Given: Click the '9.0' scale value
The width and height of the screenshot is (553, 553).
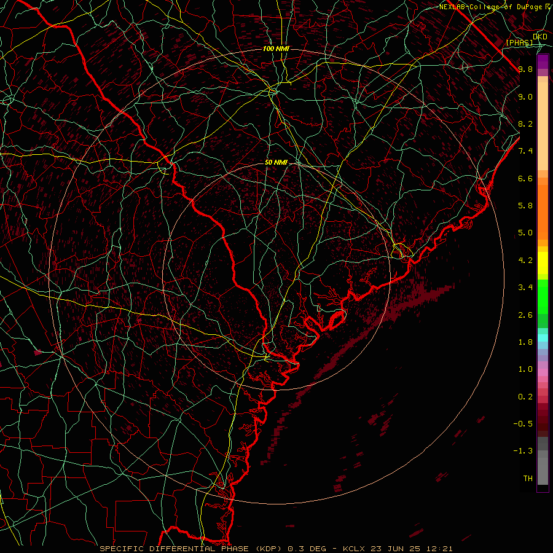Looking at the screenshot, I should pyautogui.click(x=525, y=96).
